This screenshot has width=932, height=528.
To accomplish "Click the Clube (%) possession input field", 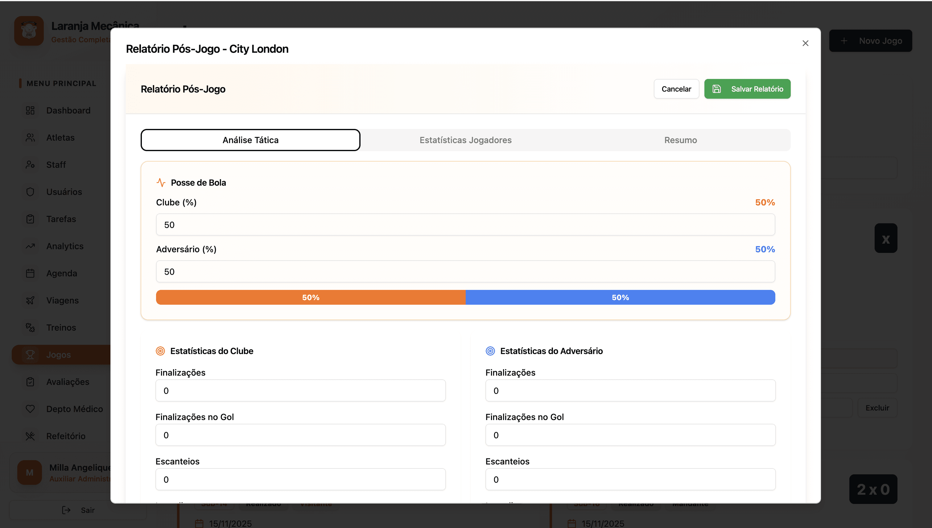I will (465, 225).
